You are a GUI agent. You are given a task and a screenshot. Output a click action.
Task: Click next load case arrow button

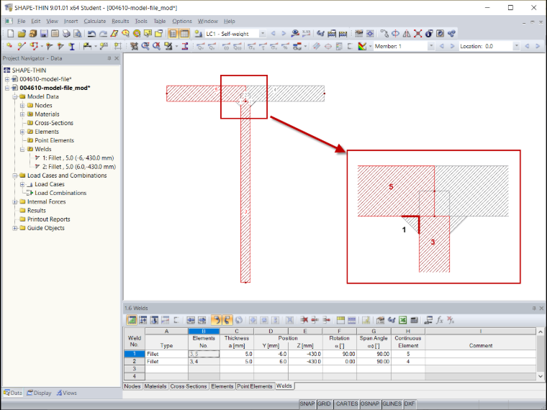point(284,34)
